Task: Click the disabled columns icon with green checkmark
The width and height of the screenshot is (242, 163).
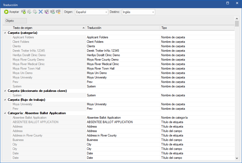Action: click(x=29, y=12)
